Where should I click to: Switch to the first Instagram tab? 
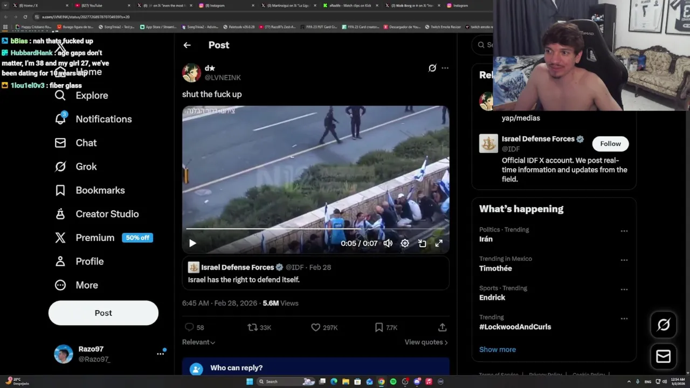click(x=225, y=5)
